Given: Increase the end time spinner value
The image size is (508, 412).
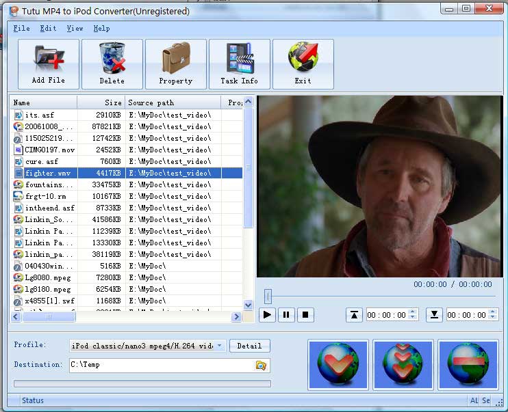Looking at the screenshot, I should click(493, 312).
